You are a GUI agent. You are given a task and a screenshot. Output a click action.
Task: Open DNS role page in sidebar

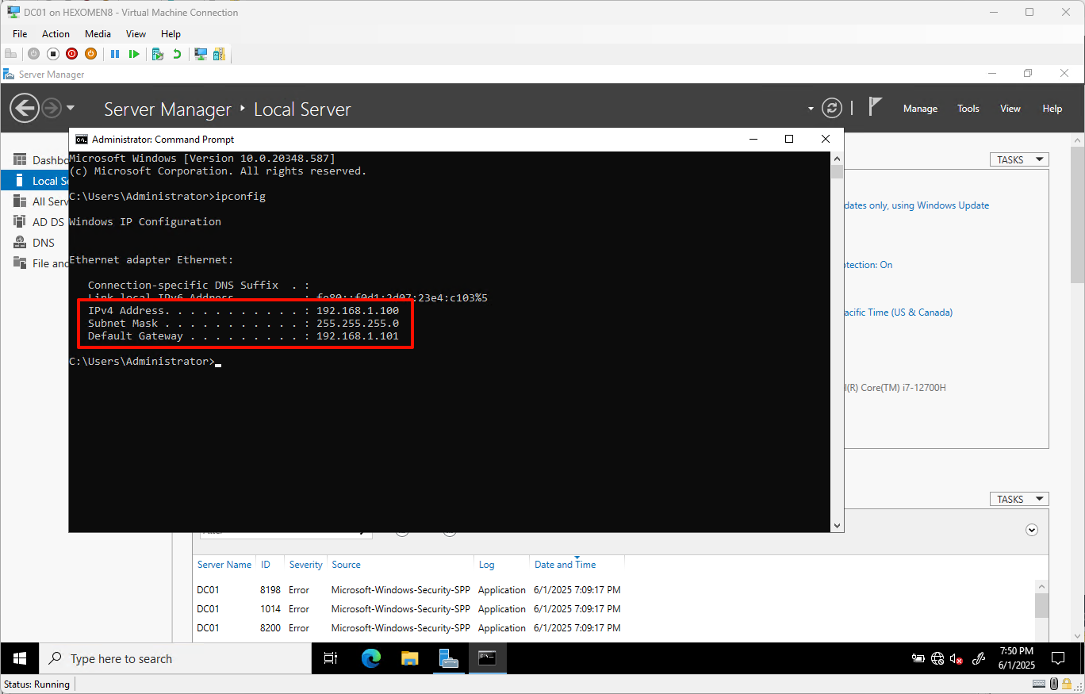tap(35, 243)
